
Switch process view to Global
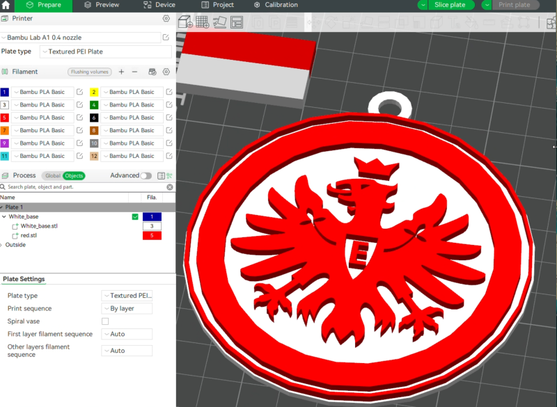53,175
